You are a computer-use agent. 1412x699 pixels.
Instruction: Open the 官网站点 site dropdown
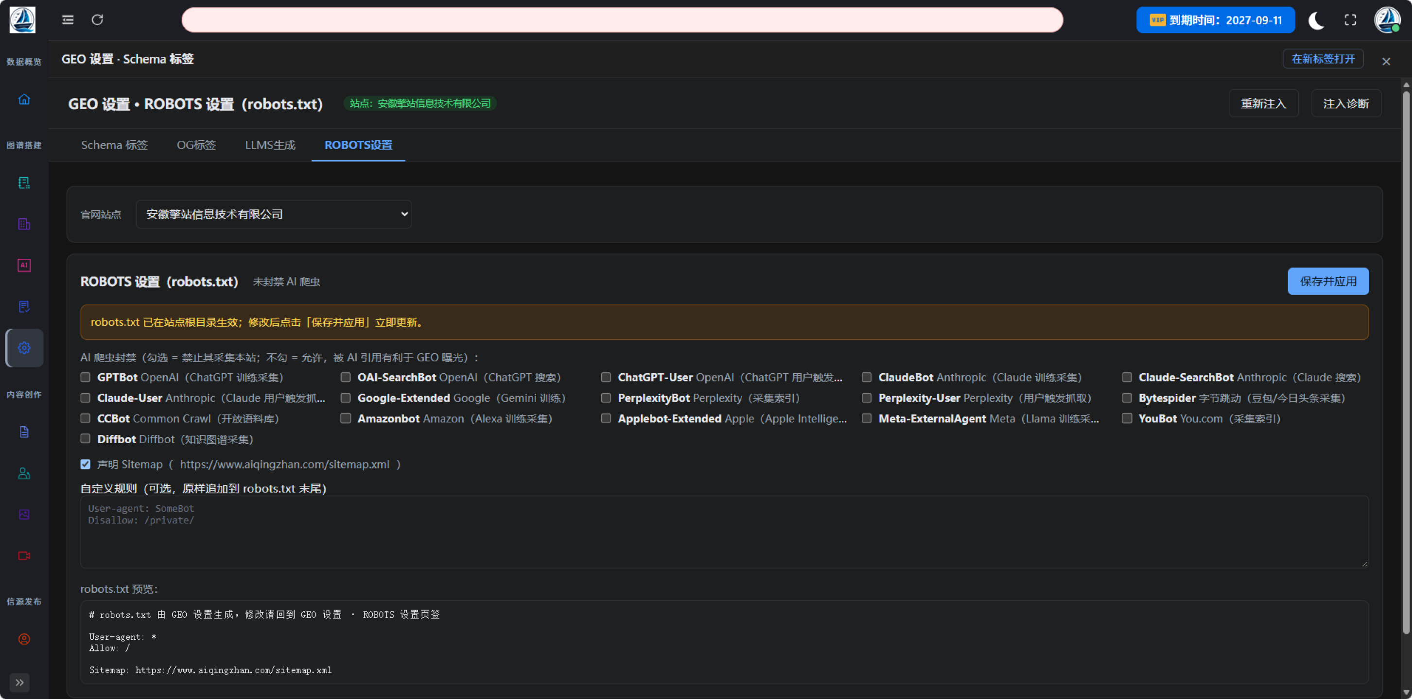pos(274,214)
